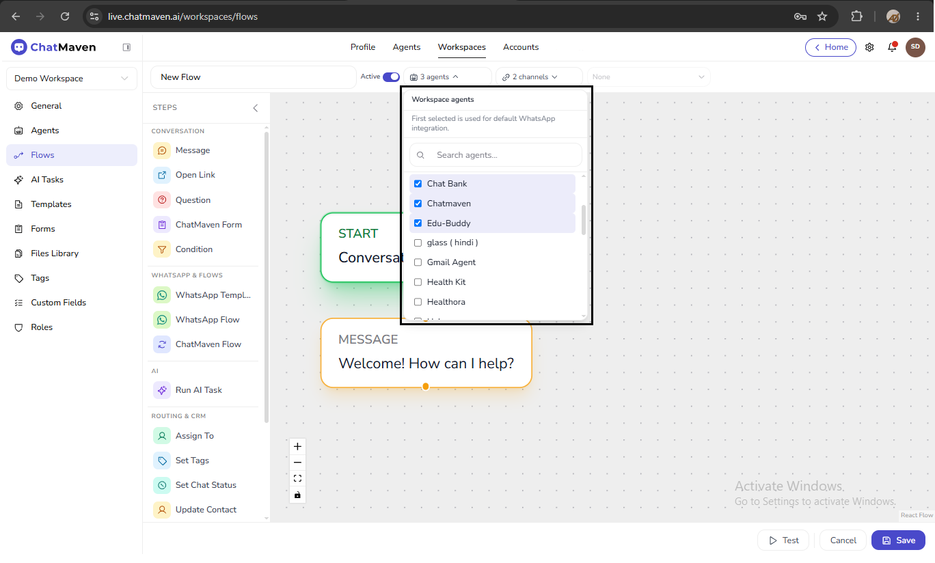Viewport: 935px width, 563px height.
Task: Open the Demo Workspace selector
Action: click(72, 79)
